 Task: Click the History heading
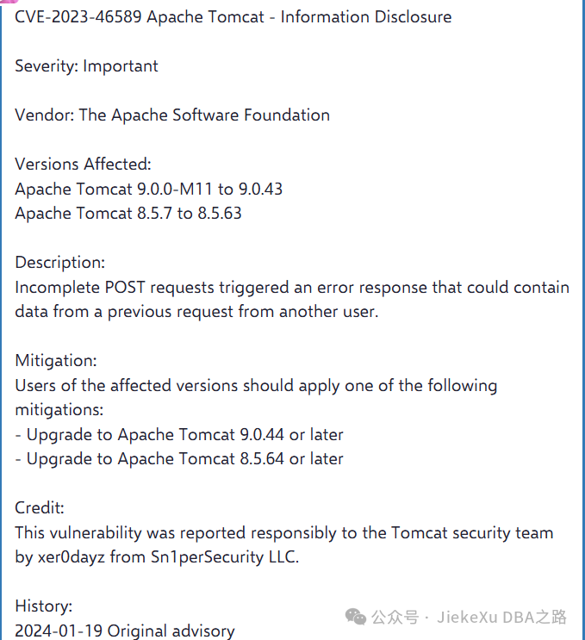click(x=44, y=606)
